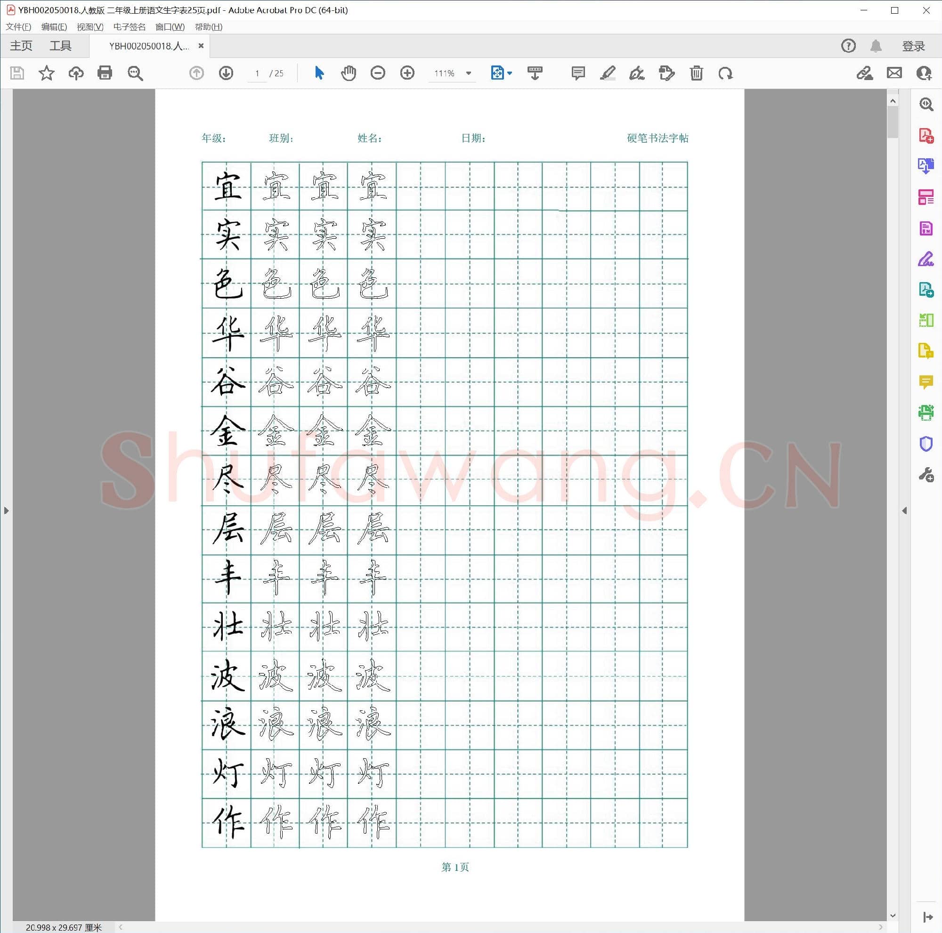Expand the left navigation panel

tap(6, 511)
